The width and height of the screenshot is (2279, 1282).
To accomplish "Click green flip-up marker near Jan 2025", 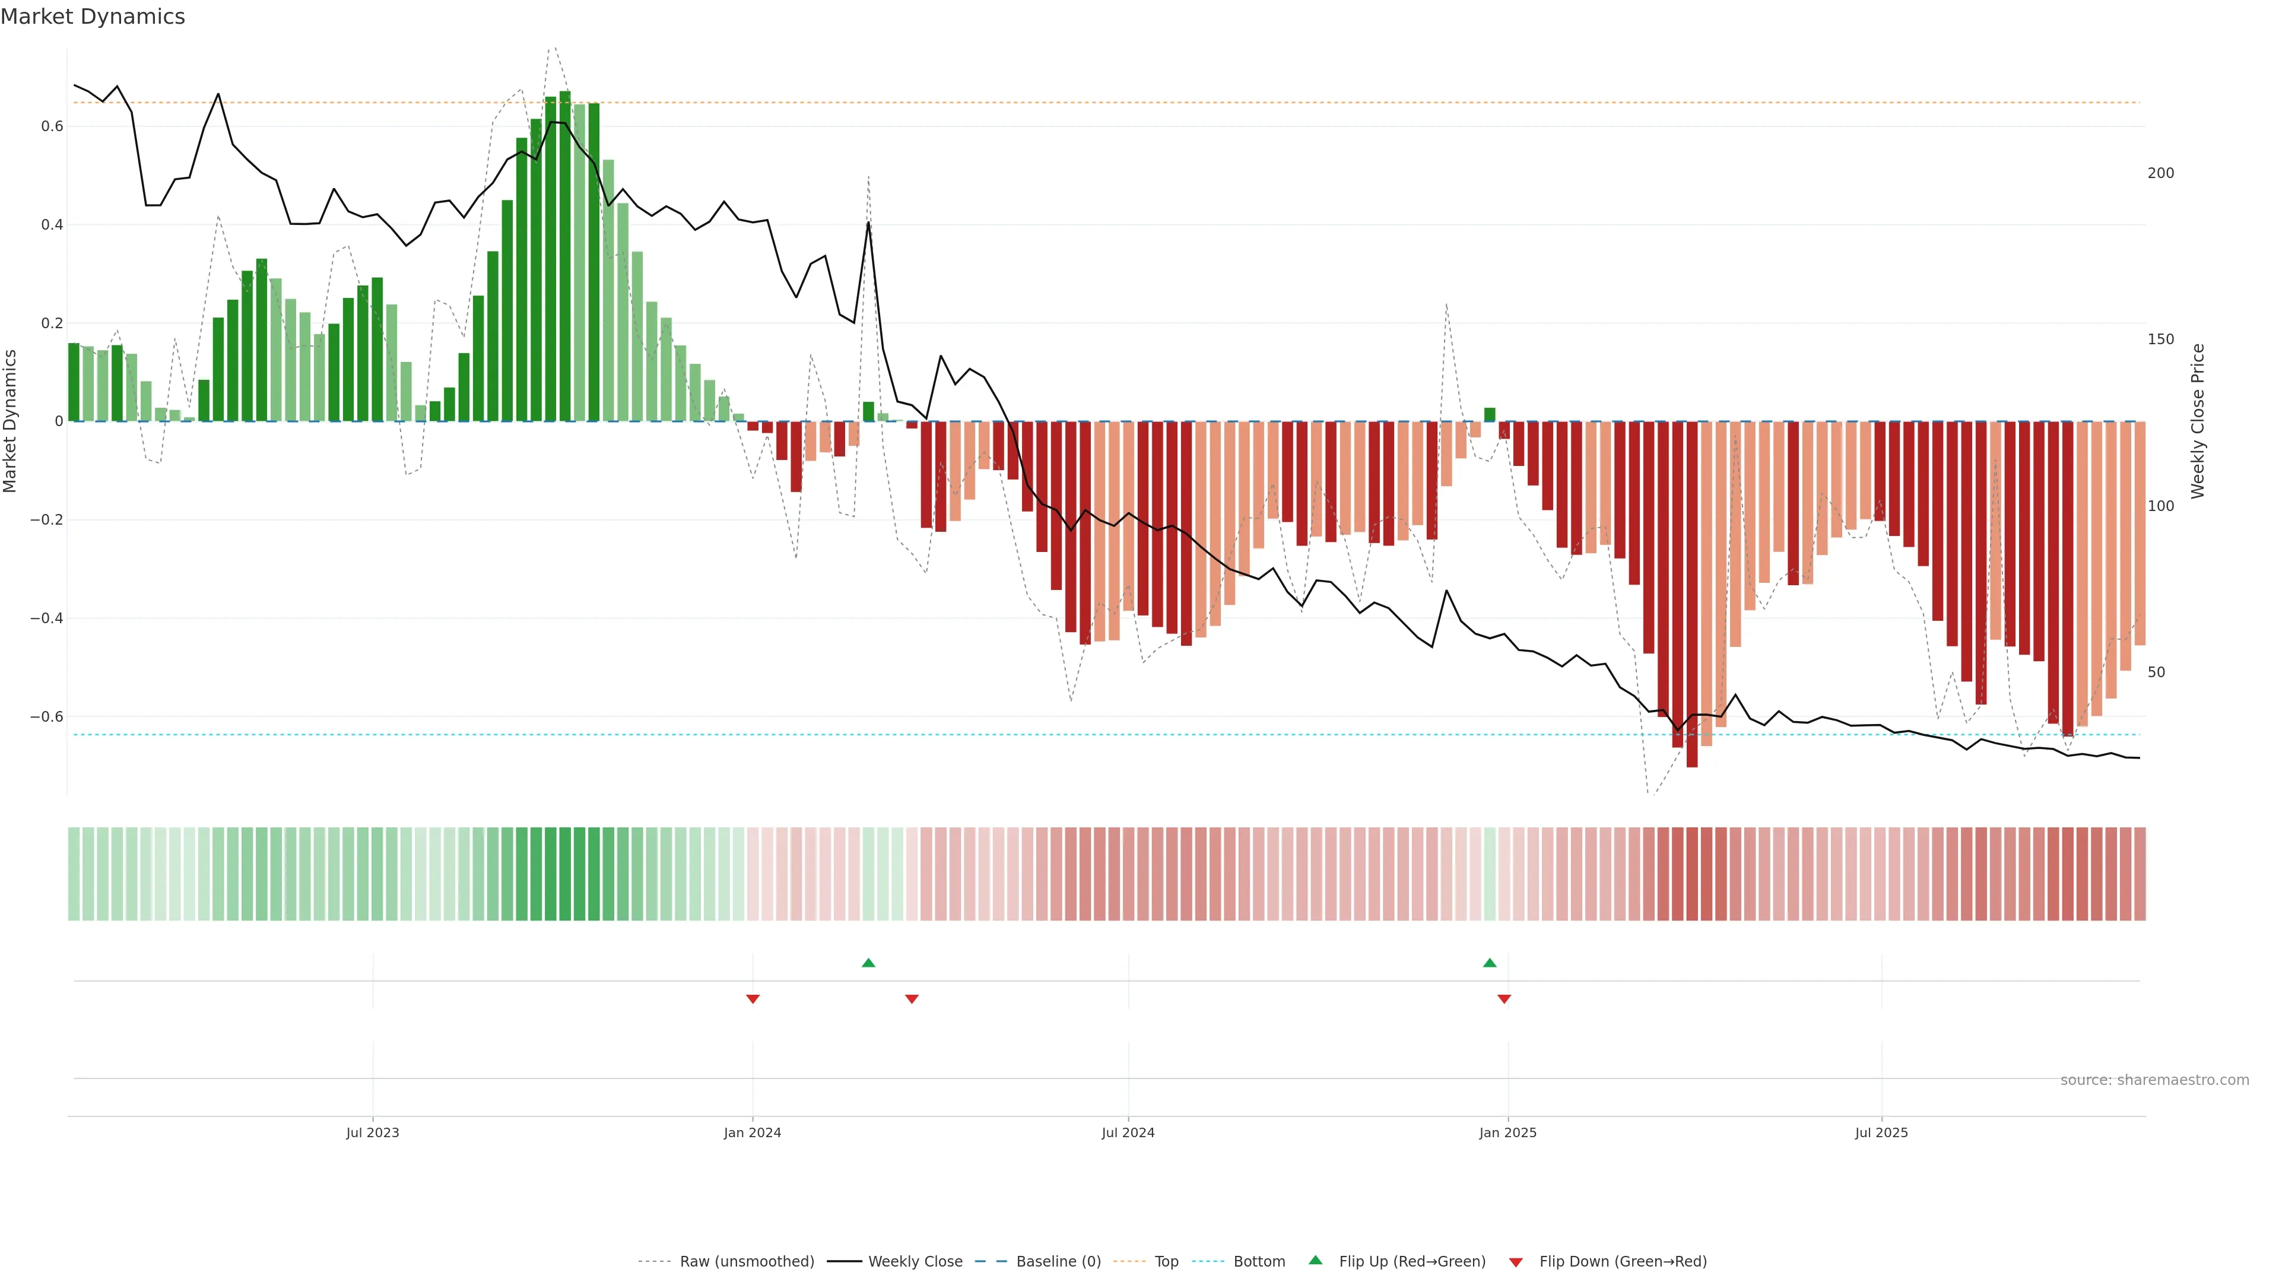I will click(1490, 963).
